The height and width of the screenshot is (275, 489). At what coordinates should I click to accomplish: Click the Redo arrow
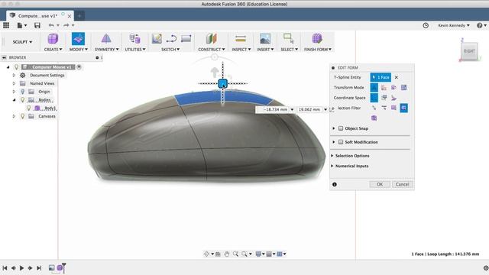[x=66, y=25]
